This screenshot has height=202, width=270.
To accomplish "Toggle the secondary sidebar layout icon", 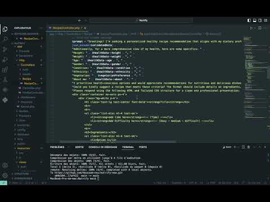I will tap(260, 20).
